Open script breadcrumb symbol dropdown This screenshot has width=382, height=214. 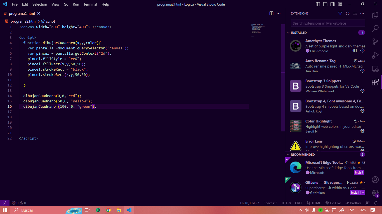click(48, 21)
